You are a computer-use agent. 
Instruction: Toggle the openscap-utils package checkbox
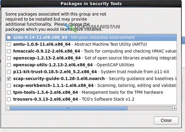click(x=9, y=65)
